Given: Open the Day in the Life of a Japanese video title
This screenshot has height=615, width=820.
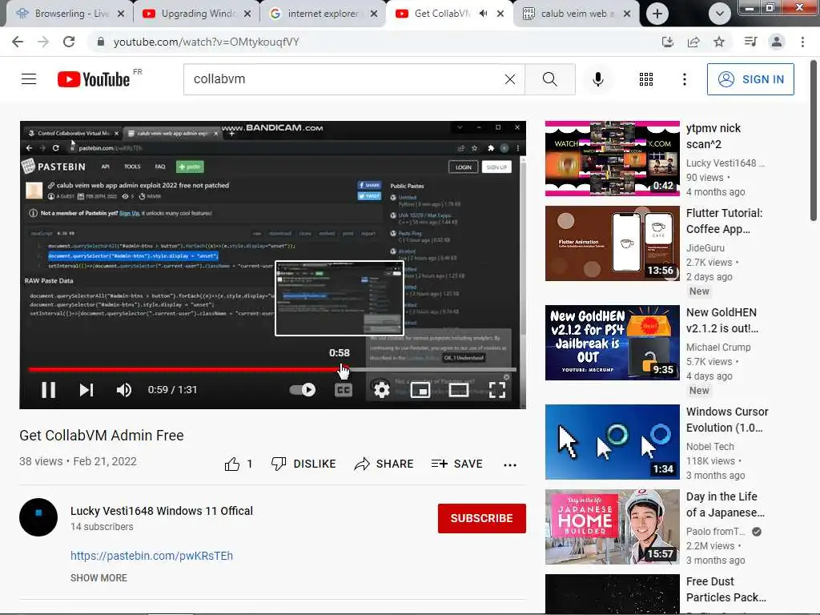Looking at the screenshot, I should click(725, 504).
